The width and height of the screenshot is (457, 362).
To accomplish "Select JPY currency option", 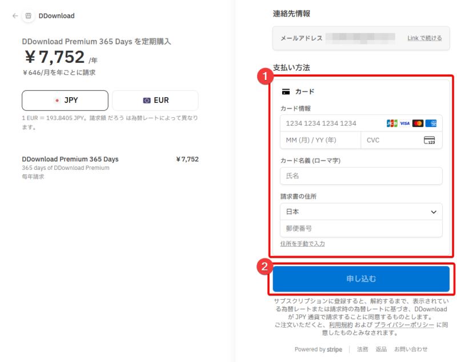I will (x=65, y=100).
